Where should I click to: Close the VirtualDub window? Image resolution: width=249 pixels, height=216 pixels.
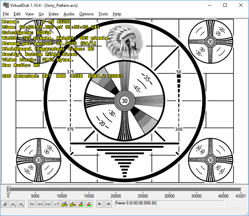[x=241, y=5]
